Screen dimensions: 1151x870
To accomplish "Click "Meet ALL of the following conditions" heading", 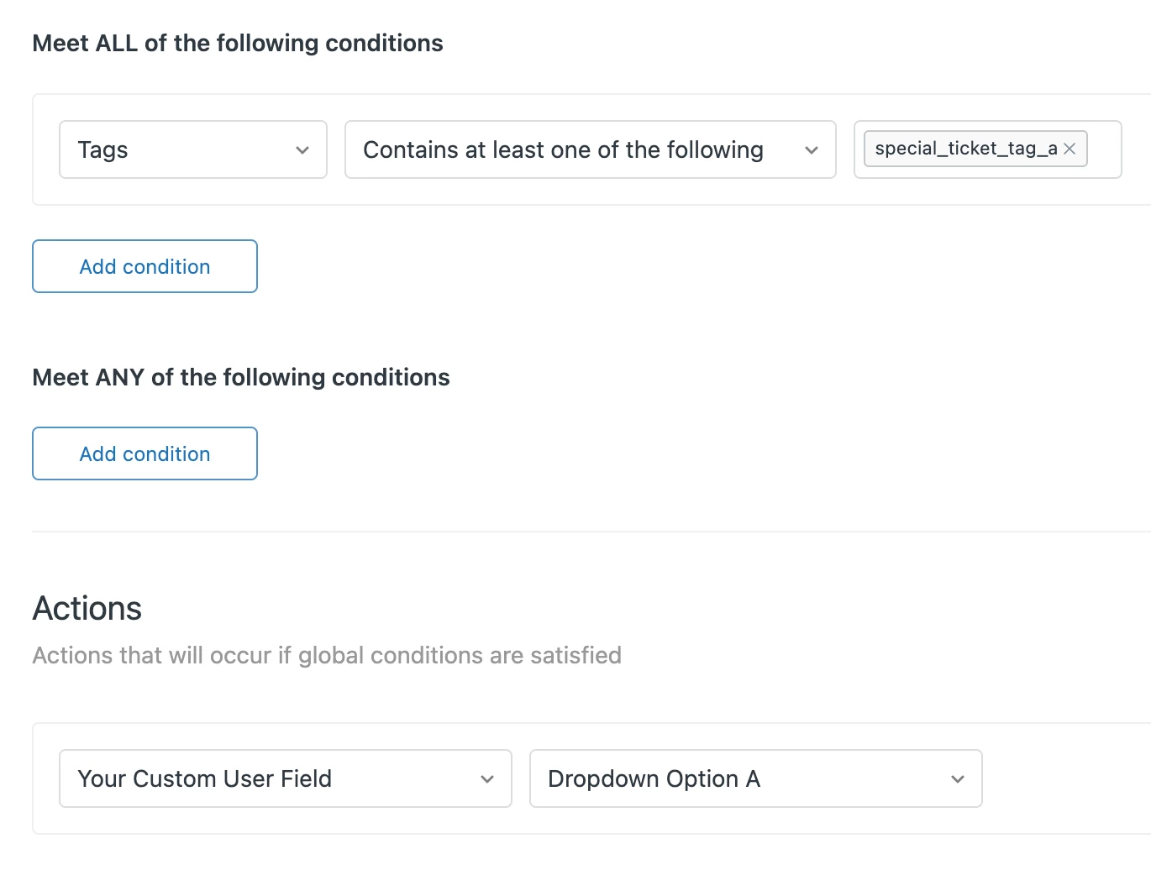I will click(238, 43).
